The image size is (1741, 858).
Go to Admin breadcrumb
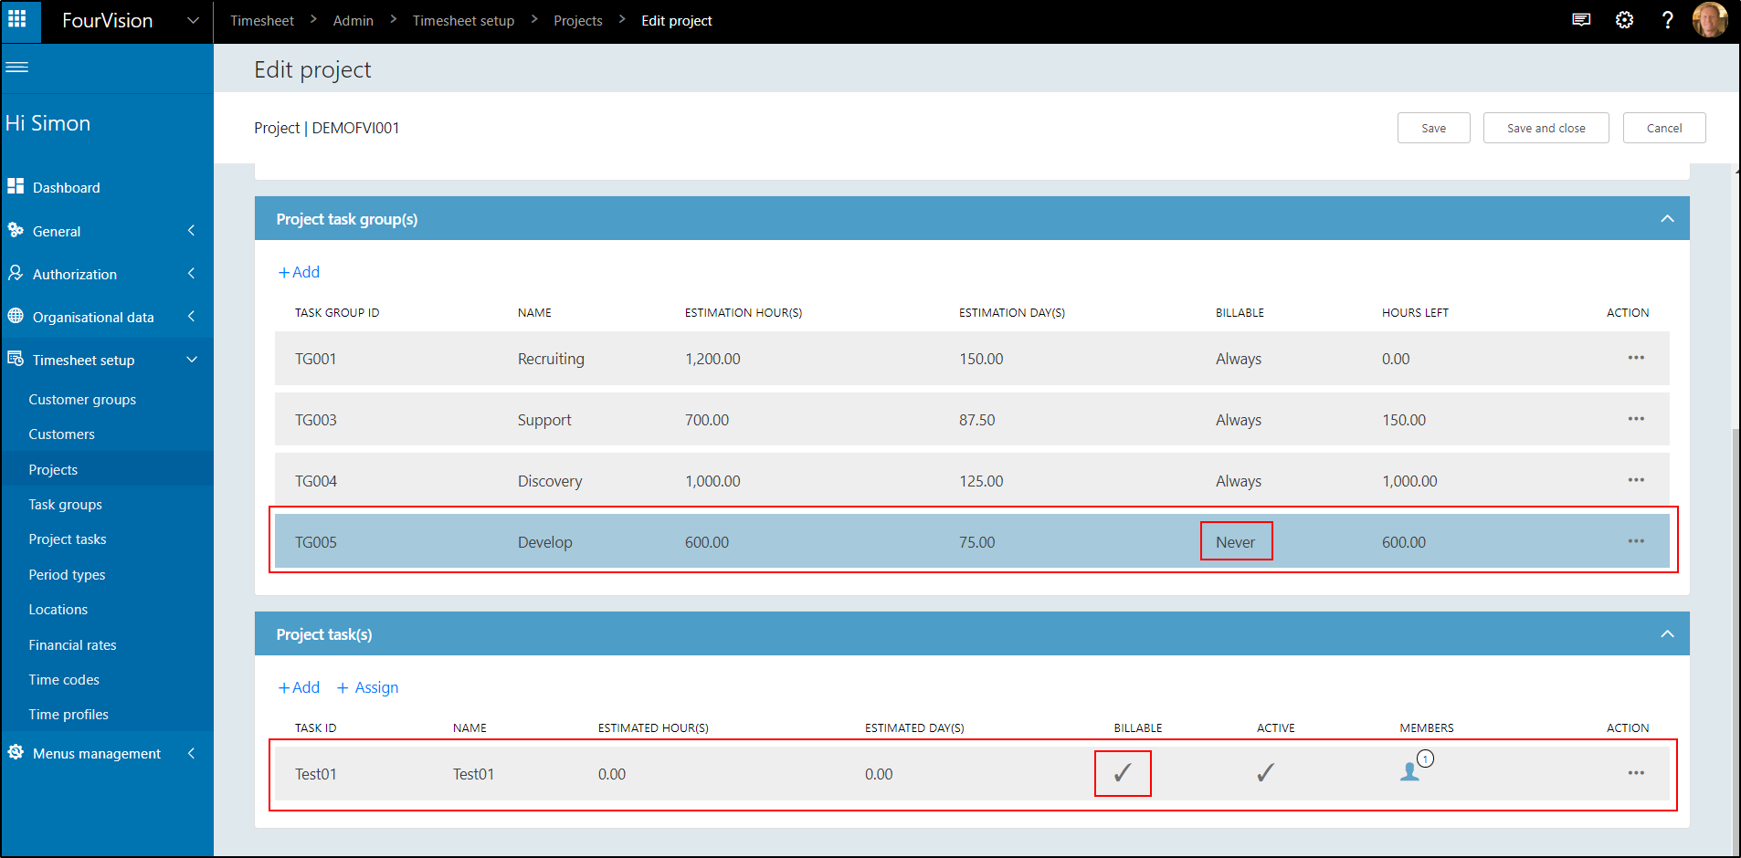pyautogui.click(x=353, y=20)
